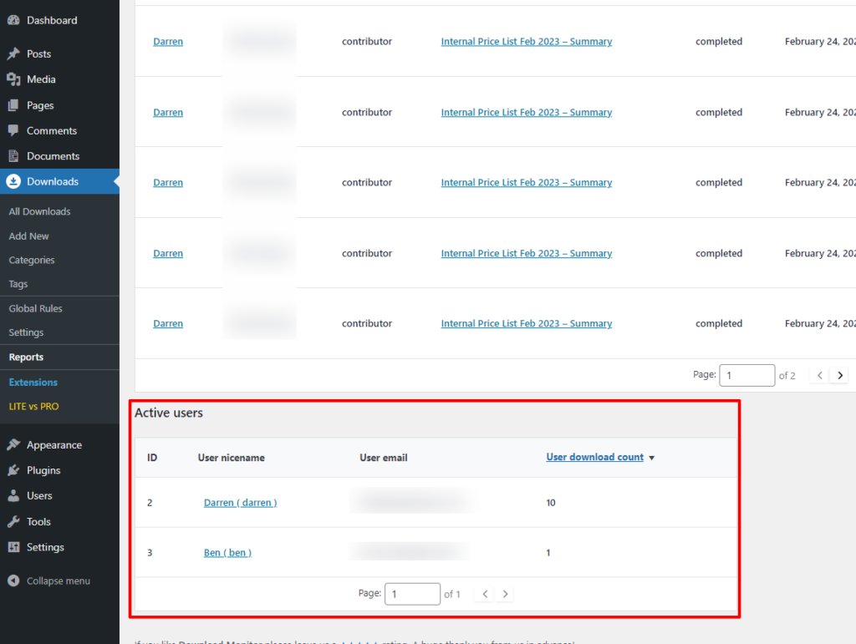Click download count value 10
Viewport: 856px width, 644px height.
tap(550, 502)
